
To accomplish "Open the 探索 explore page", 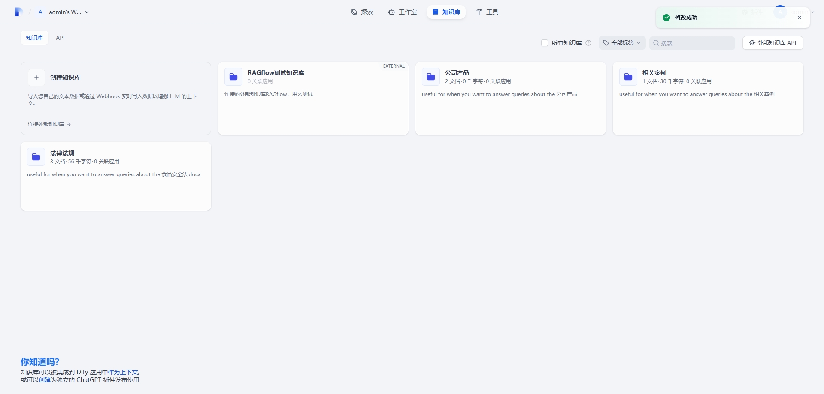I will pos(362,12).
